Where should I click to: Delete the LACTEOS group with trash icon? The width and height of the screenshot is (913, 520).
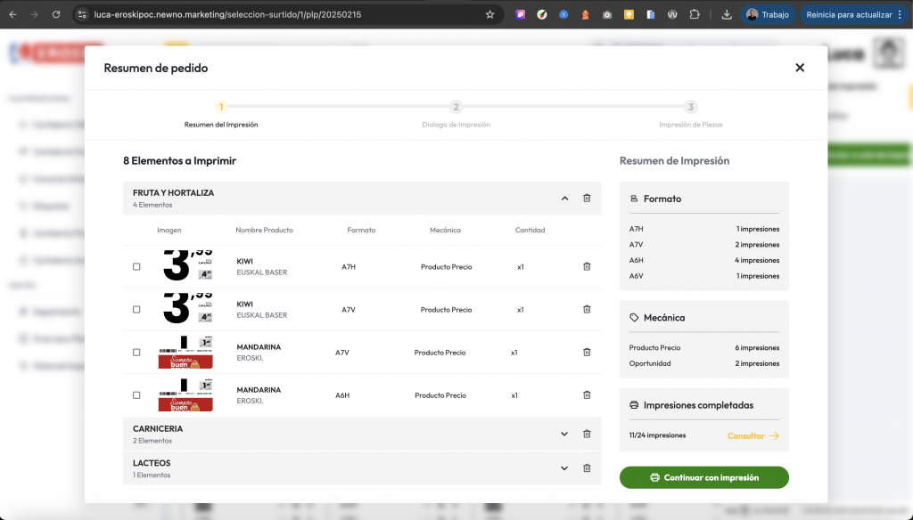tap(587, 468)
